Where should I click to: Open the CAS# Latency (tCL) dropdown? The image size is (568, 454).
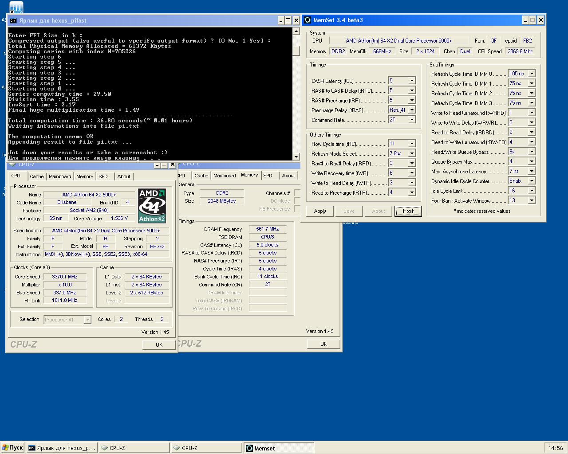pyautogui.click(x=412, y=81)
